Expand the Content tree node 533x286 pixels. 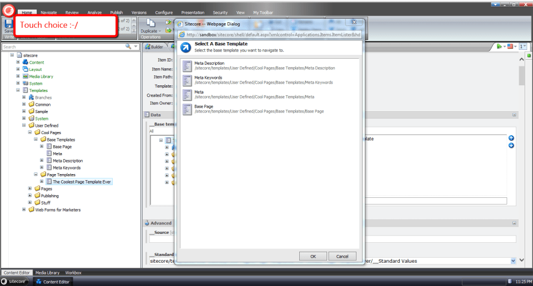point(18,62)
